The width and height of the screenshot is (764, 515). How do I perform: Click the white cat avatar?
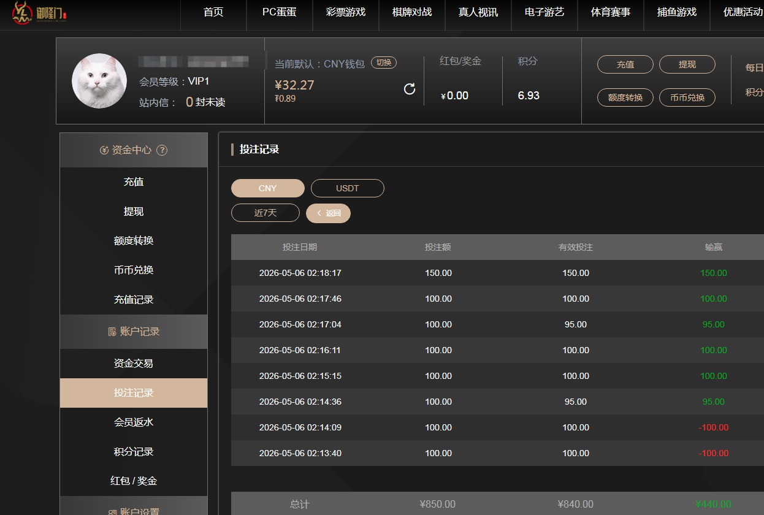pos(99,81)
